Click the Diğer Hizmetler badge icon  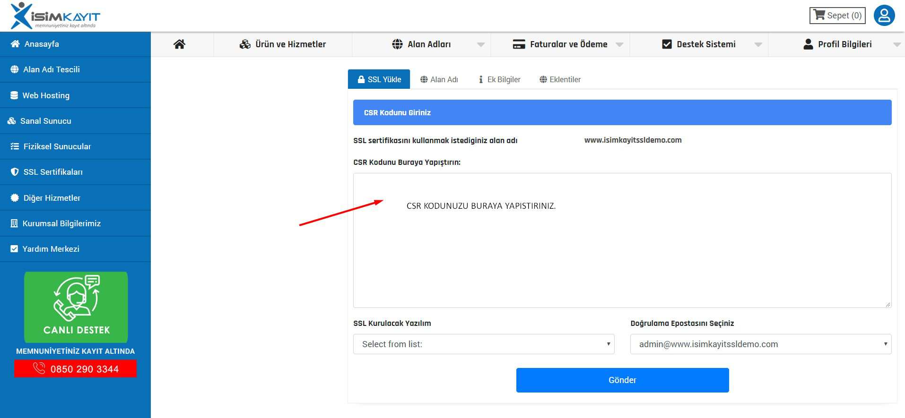(15, 198)
